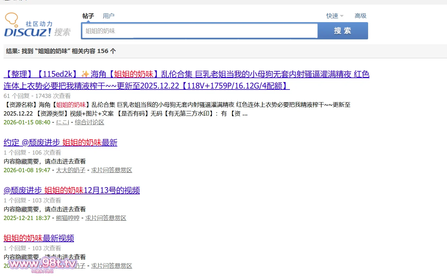Go to the 综合讨论区 forum
The width and height of the screenshot is (447, 276).
pos(89,122)
